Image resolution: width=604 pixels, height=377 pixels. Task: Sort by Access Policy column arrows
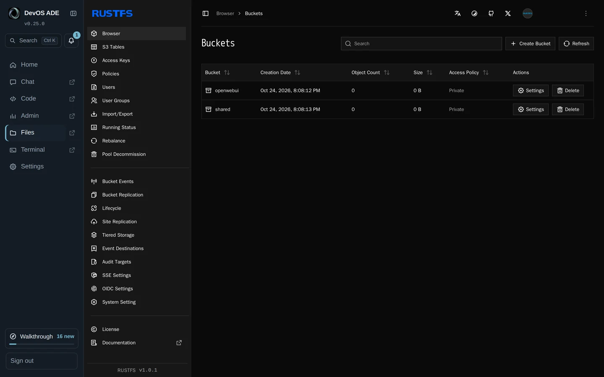[x=486, y=72]
